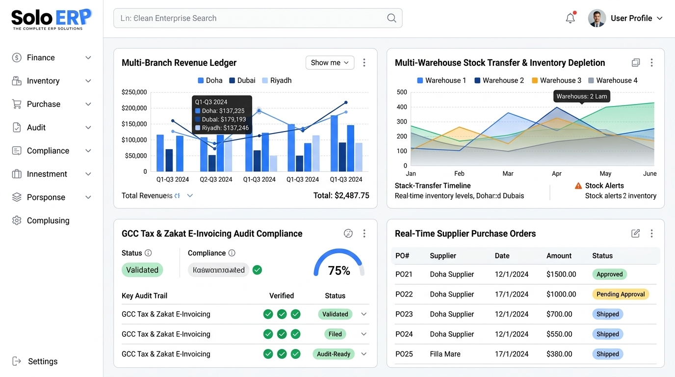Click the Status info icon

click(x=148, y=253)
